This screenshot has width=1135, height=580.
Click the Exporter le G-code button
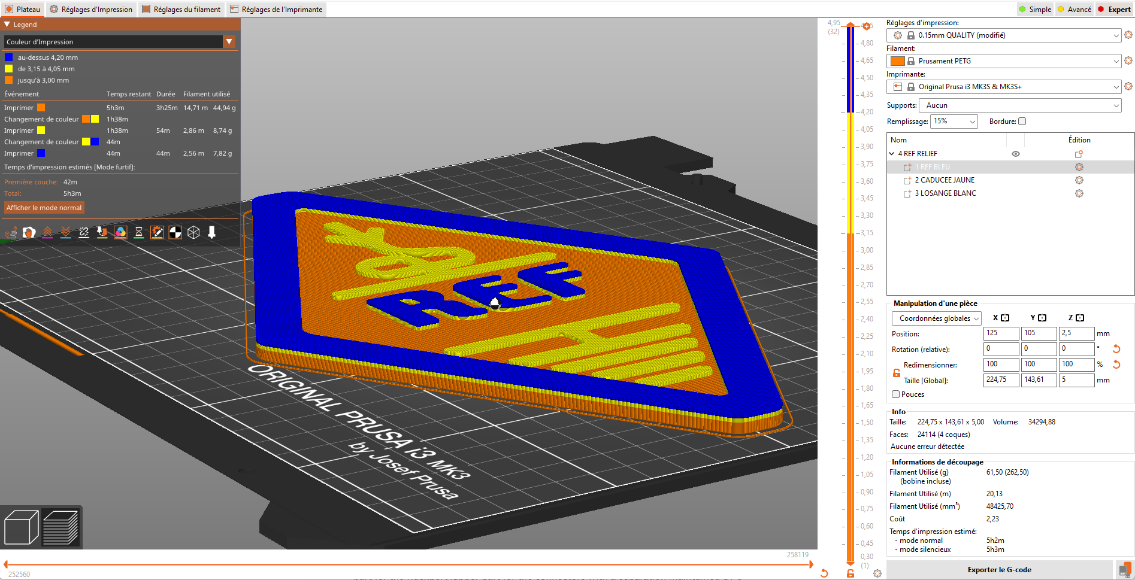click(x=998, y=569)
